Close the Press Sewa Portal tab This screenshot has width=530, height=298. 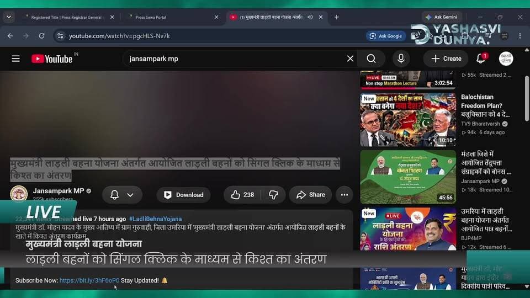[x=216, y=17]
